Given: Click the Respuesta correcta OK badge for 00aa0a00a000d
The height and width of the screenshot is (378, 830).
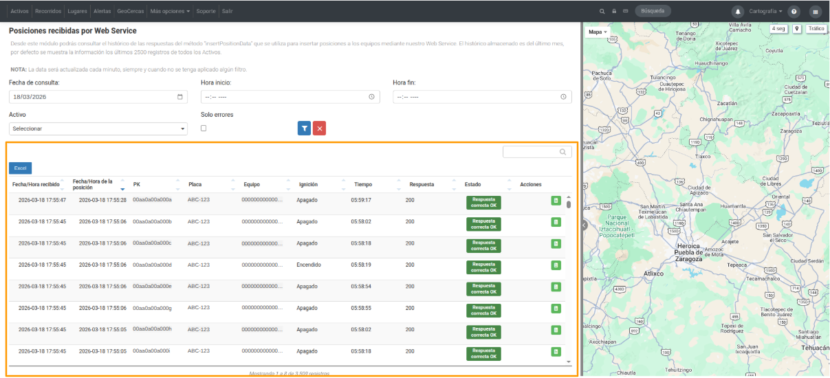Looking at the screenshot, I should click(x=483, y=267).
